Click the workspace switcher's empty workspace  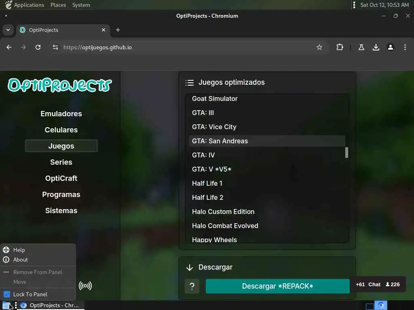point(370,306)
